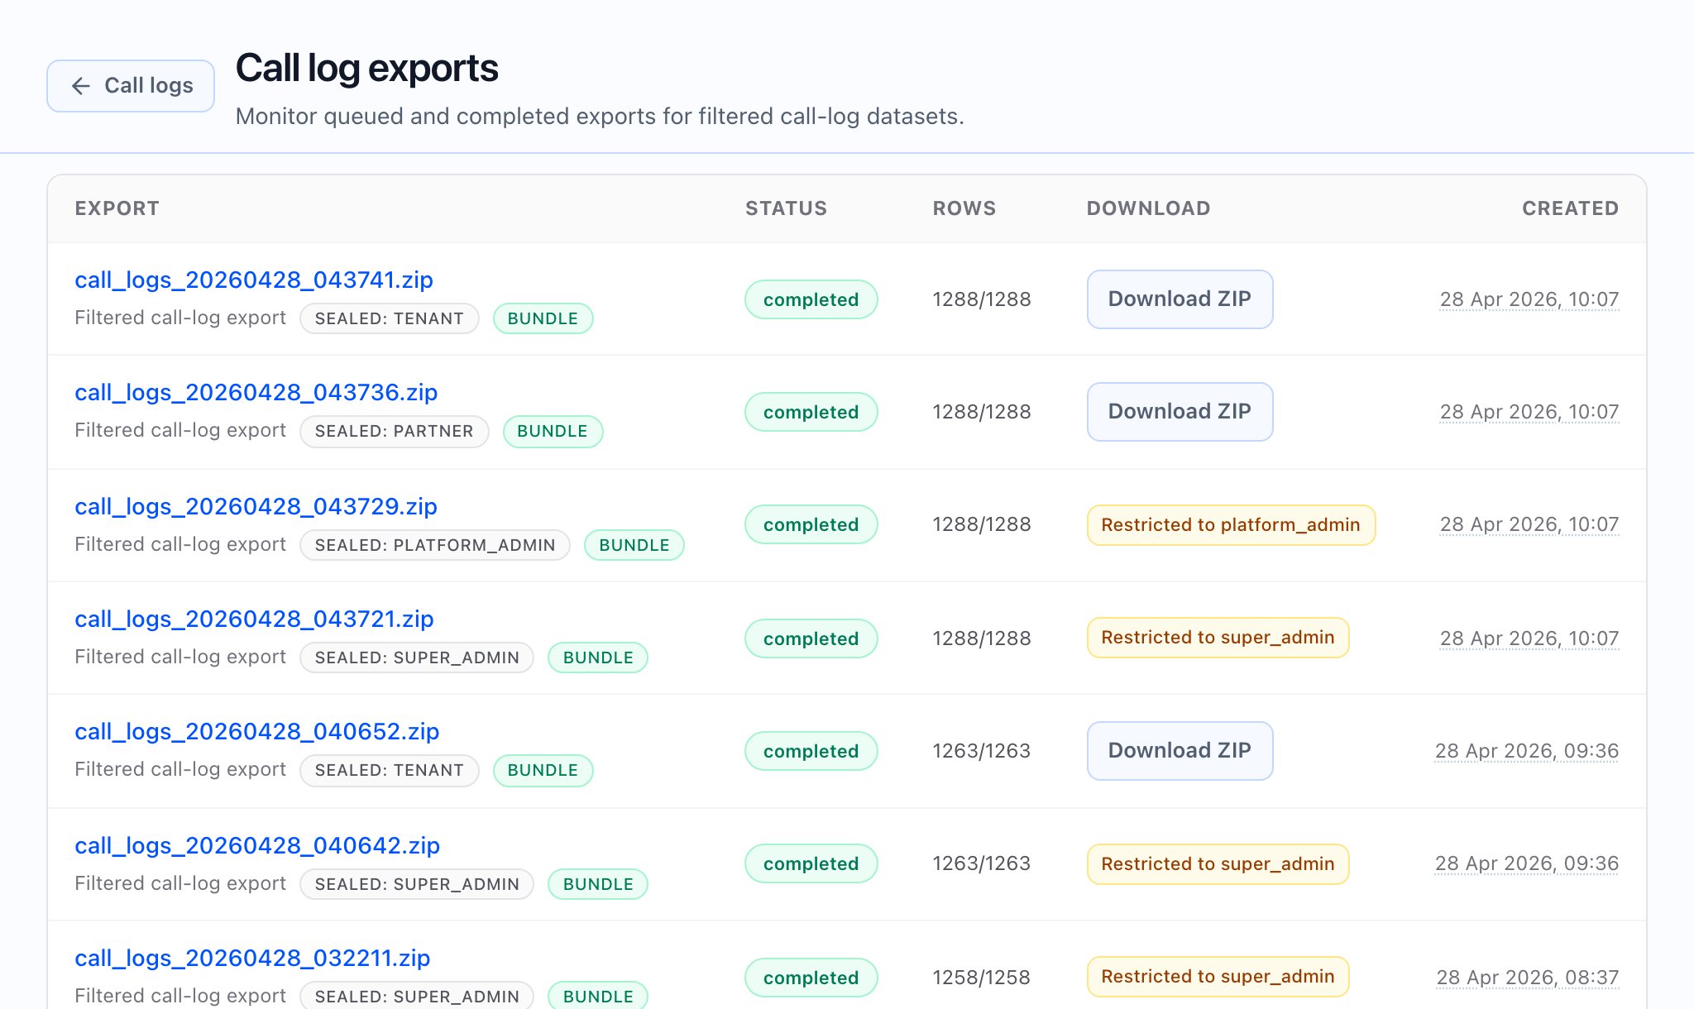The image size is (1694, 1009).
Task: Click created time for export 040652
Action: tap(1527, 751)
